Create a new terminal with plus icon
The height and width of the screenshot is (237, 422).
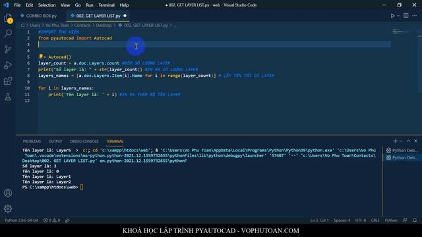point(395,141)
